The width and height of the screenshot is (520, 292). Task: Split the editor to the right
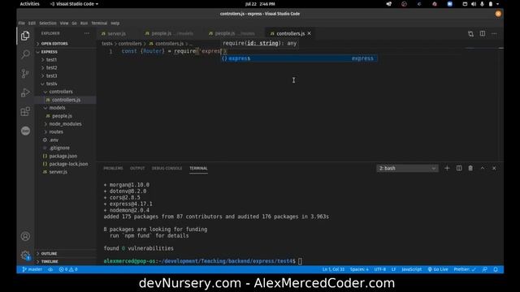point(483,34)
